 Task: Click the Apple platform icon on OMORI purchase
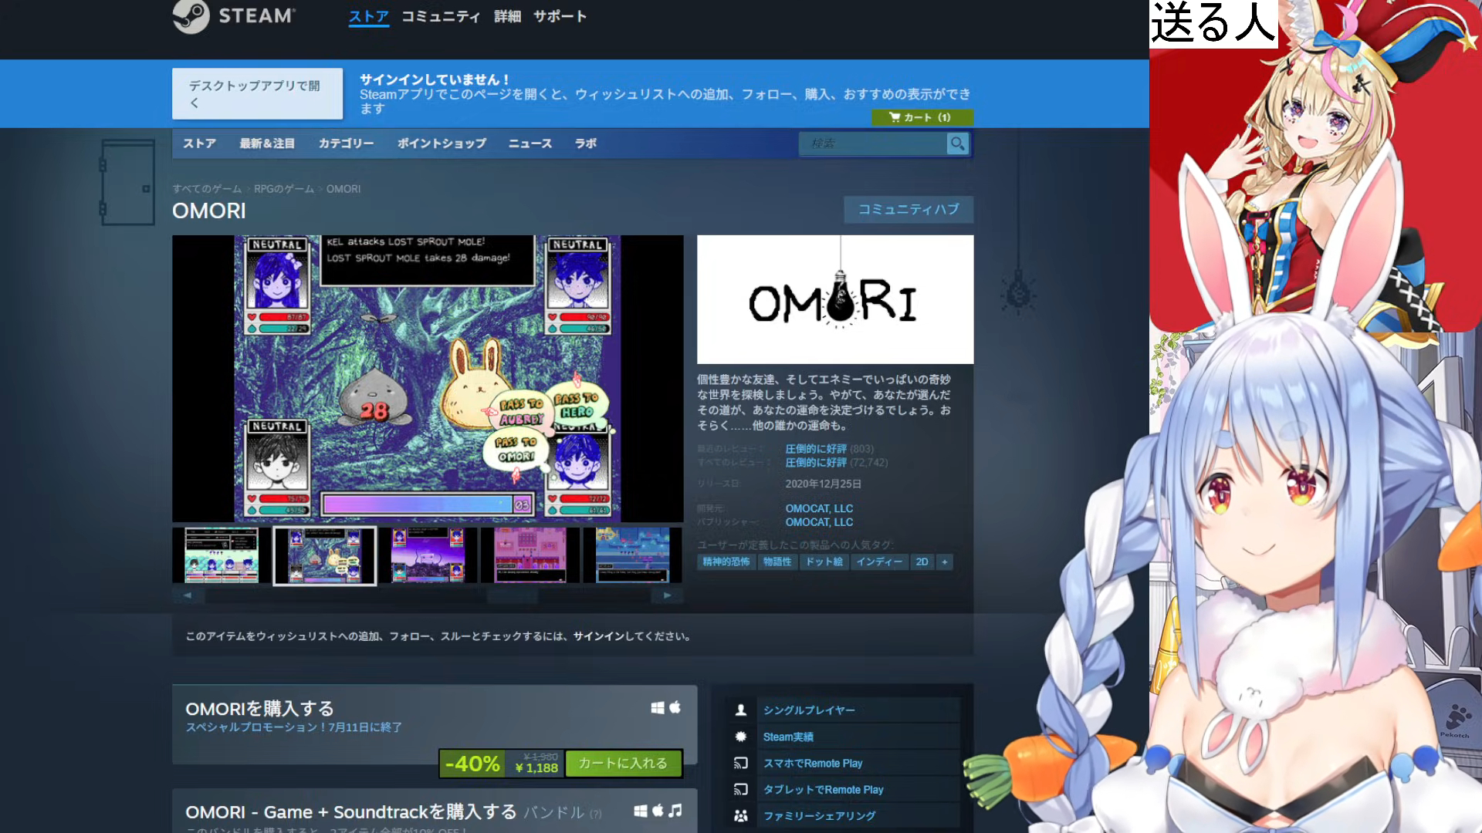pos(675,707)
